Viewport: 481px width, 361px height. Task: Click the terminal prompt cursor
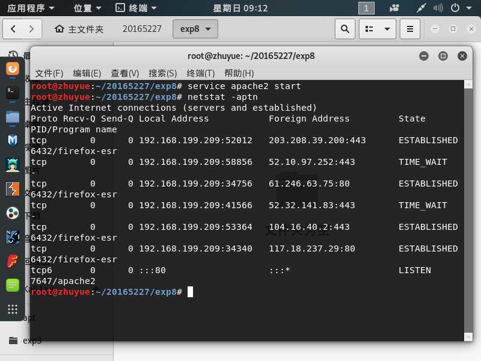click(190, 292)
